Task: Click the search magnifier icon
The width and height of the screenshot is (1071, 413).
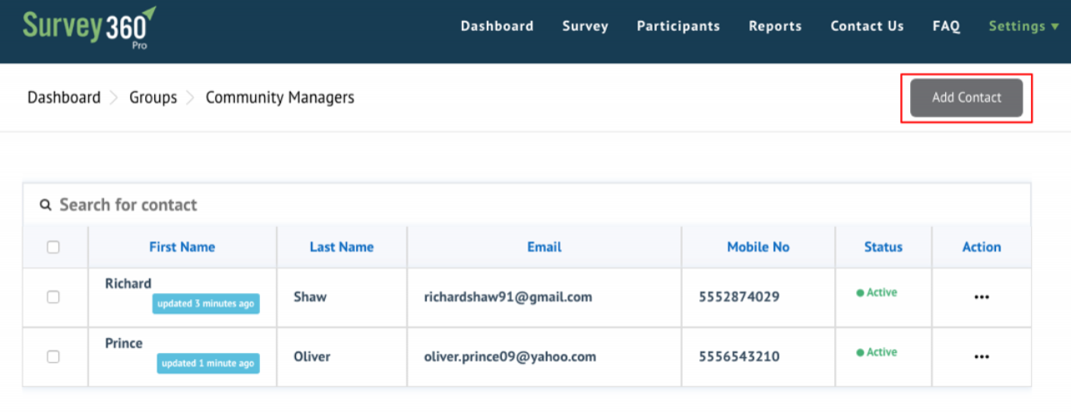Action: click(45, 205)
